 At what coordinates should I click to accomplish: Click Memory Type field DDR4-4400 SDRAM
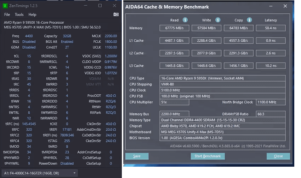tap(222, 120)
